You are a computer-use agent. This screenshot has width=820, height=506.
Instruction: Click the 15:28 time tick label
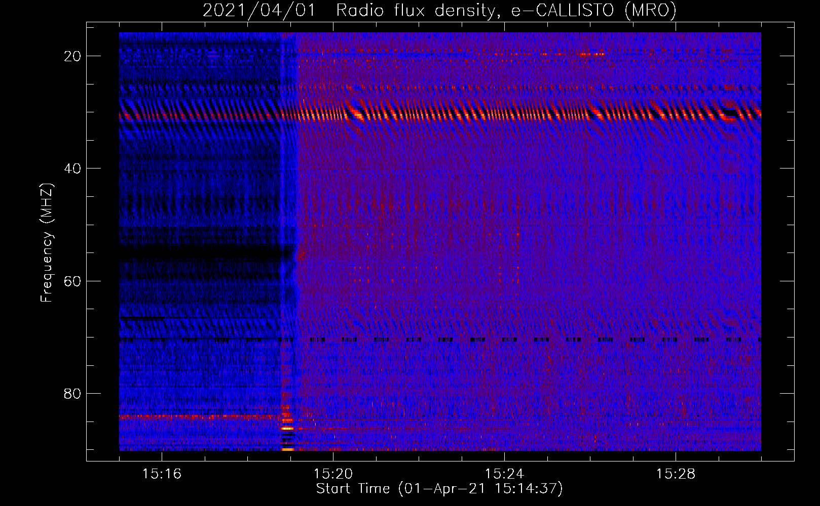[x=676, y=474]
